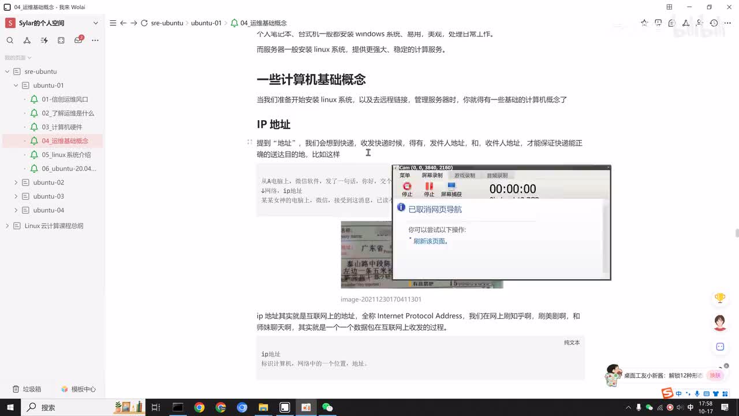Open 模板中心 template center

79,389
